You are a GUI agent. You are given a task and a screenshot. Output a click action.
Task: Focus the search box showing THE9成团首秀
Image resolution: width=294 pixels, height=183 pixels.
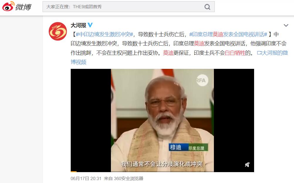pyautogui.click(x=129, y=7)
